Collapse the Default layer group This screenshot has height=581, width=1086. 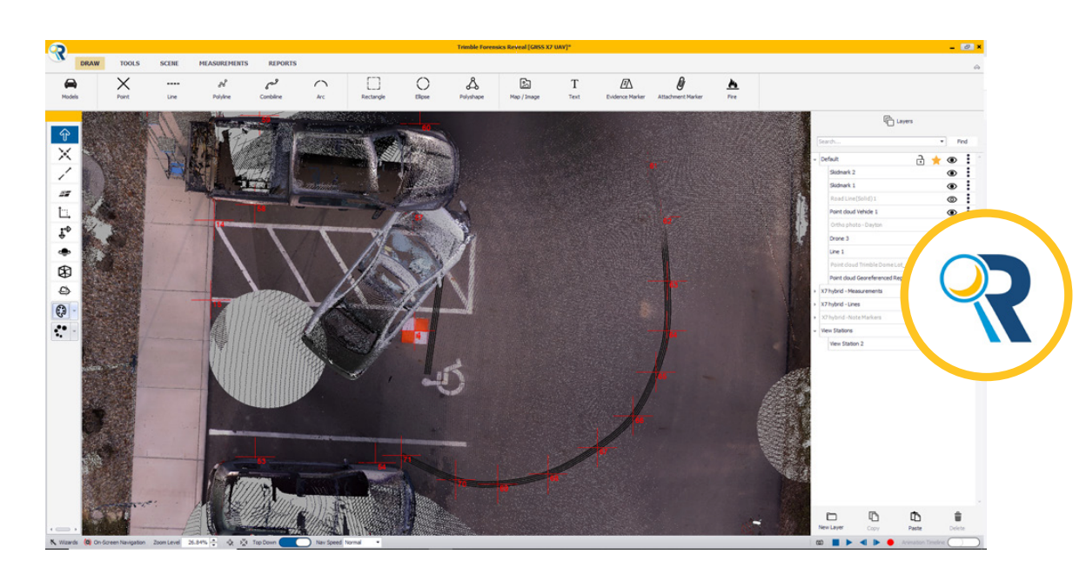coord(815,159)
